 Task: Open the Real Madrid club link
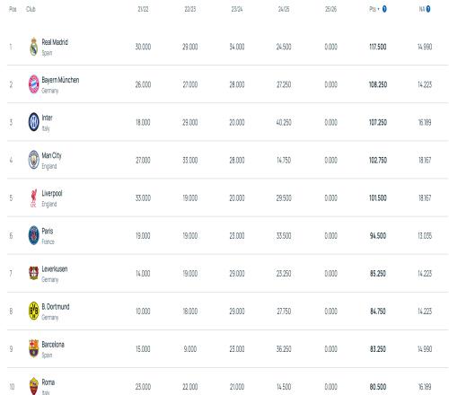[x=55, y=42]
